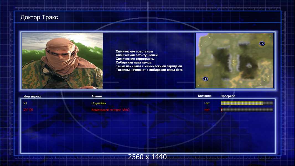Click the line Химические террористы
The width and height of the screenshot is (295, 166).
point(135,59)
